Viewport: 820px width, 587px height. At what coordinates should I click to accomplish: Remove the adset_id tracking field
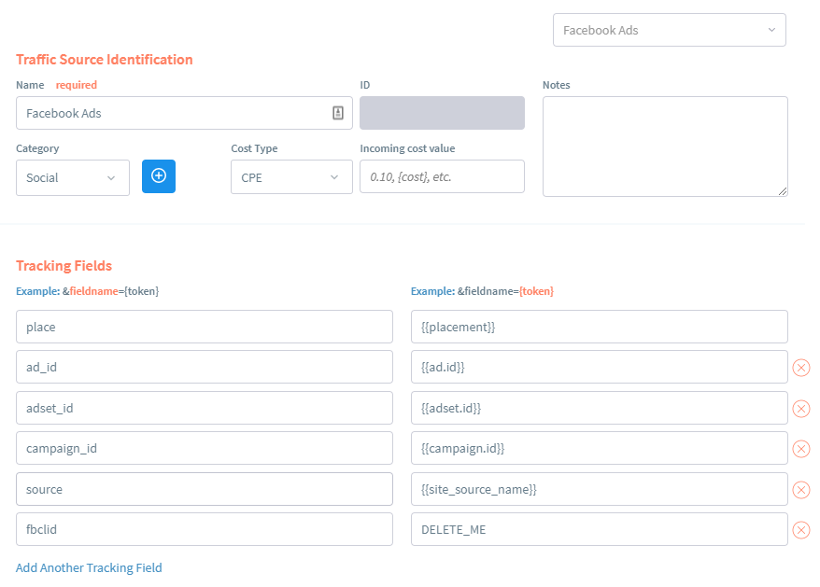800,408
